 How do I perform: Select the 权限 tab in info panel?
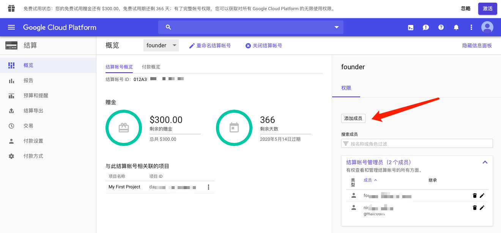pyautogui.click(x=346, y=88)
